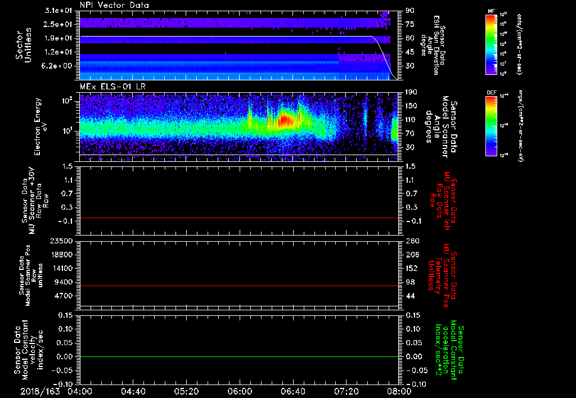Click the 'DEF' label above its color bar

pyautogui.click(x=492, y=93)
